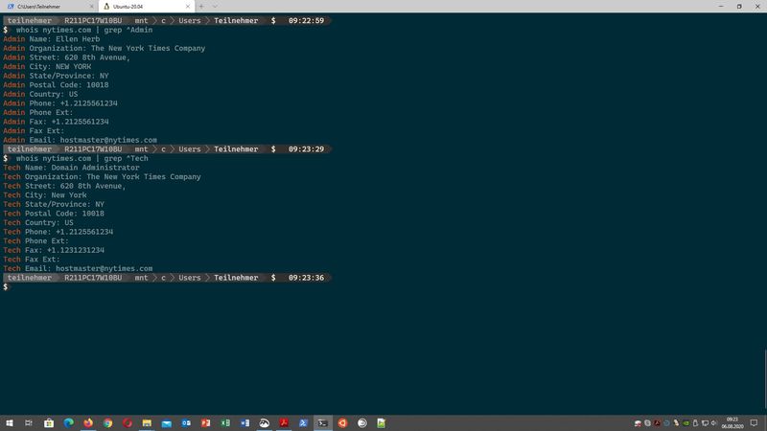
Task: Click the line 'Admin Name: Ellen Herb'
Action: point(52,39)
